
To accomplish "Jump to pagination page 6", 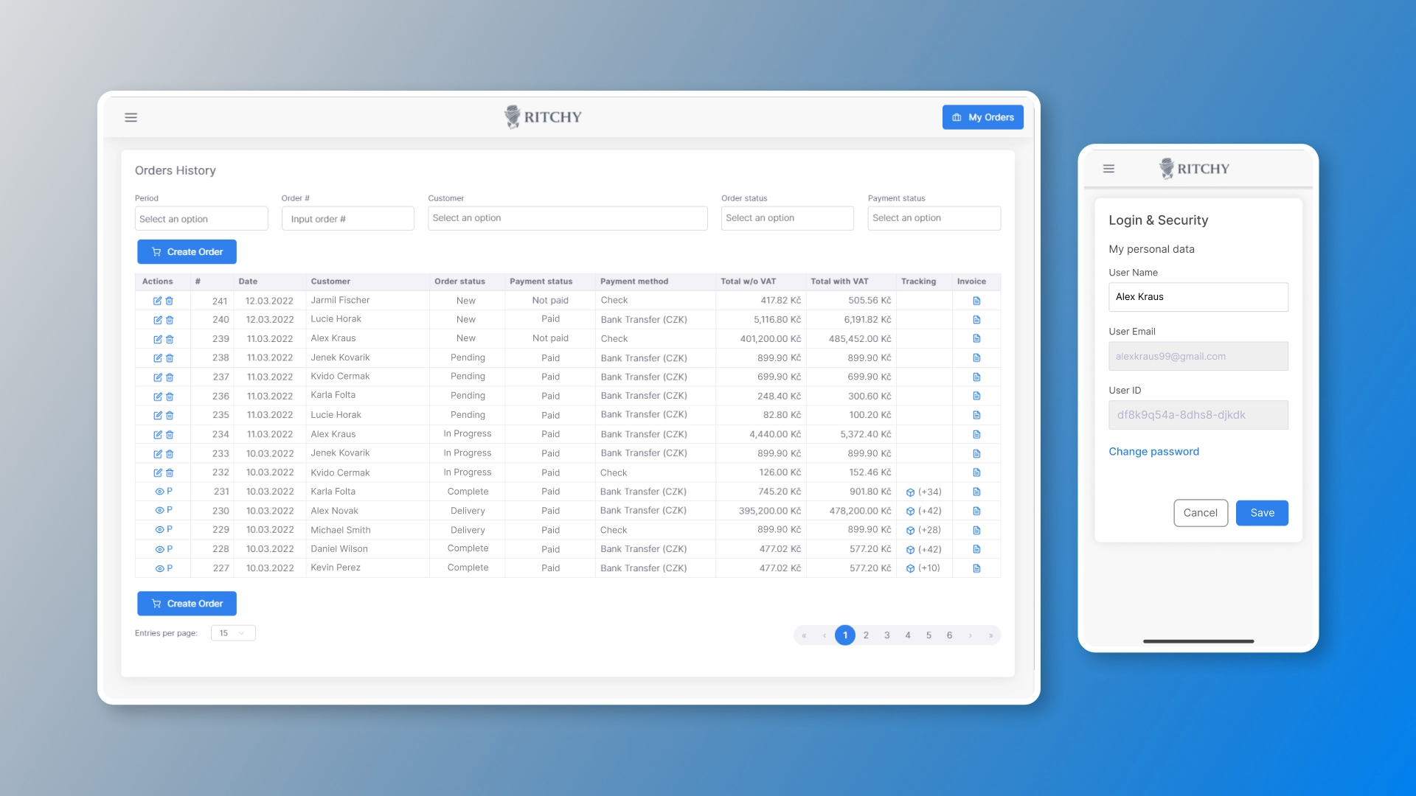I will (x=949, y=635).
